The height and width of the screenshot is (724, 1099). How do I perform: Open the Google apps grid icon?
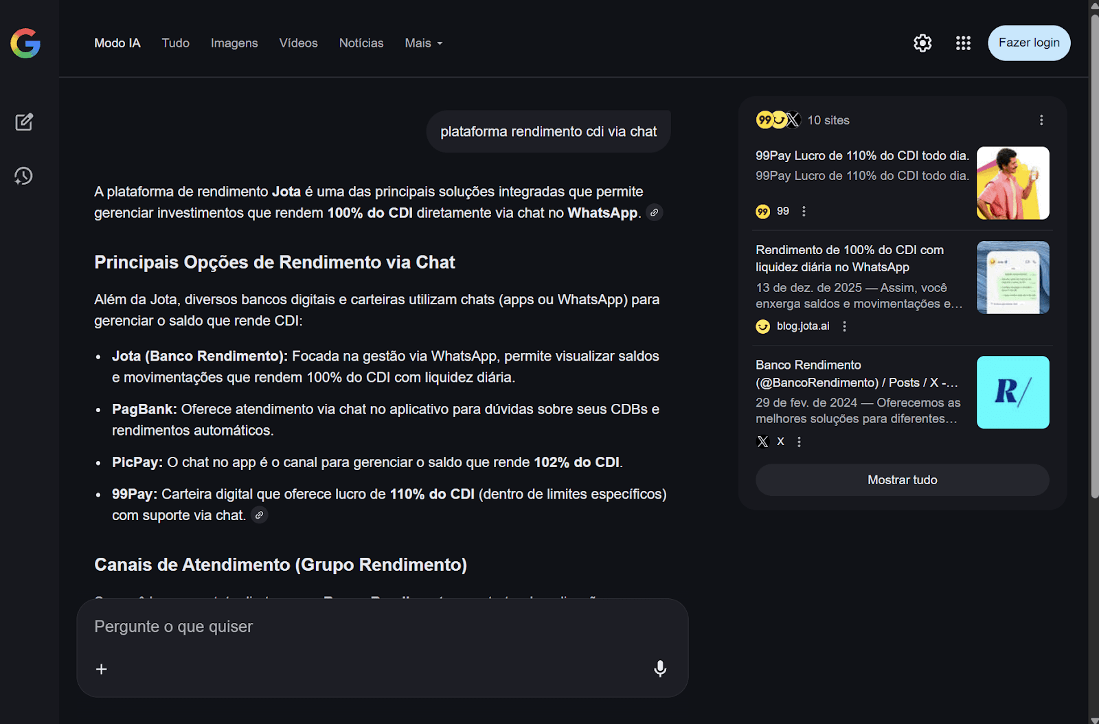coord(963,43)
